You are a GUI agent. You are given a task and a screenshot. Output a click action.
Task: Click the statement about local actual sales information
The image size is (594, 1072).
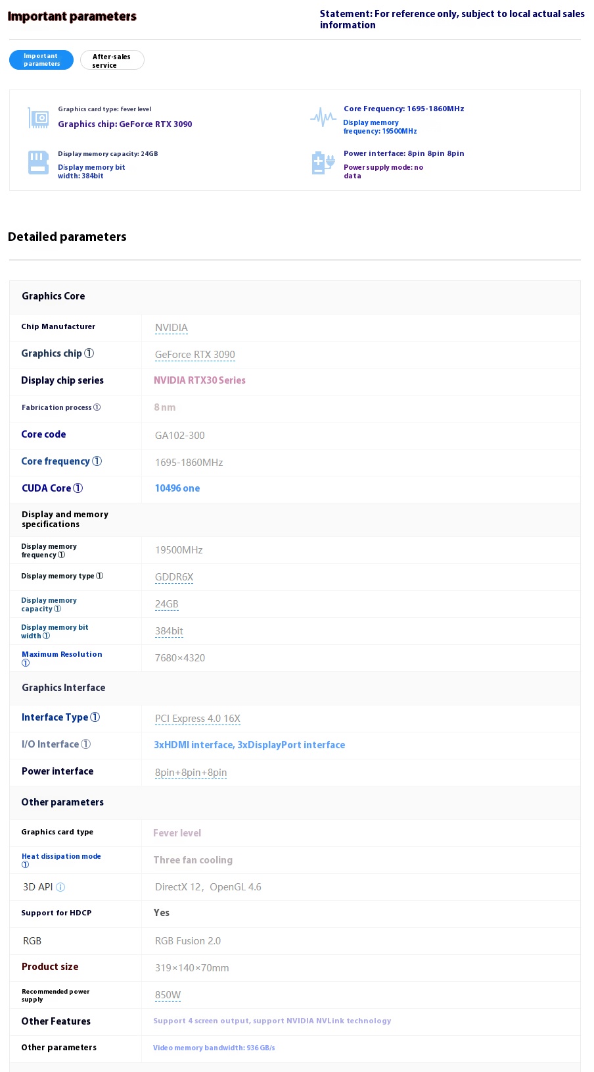tap(452, 19)
